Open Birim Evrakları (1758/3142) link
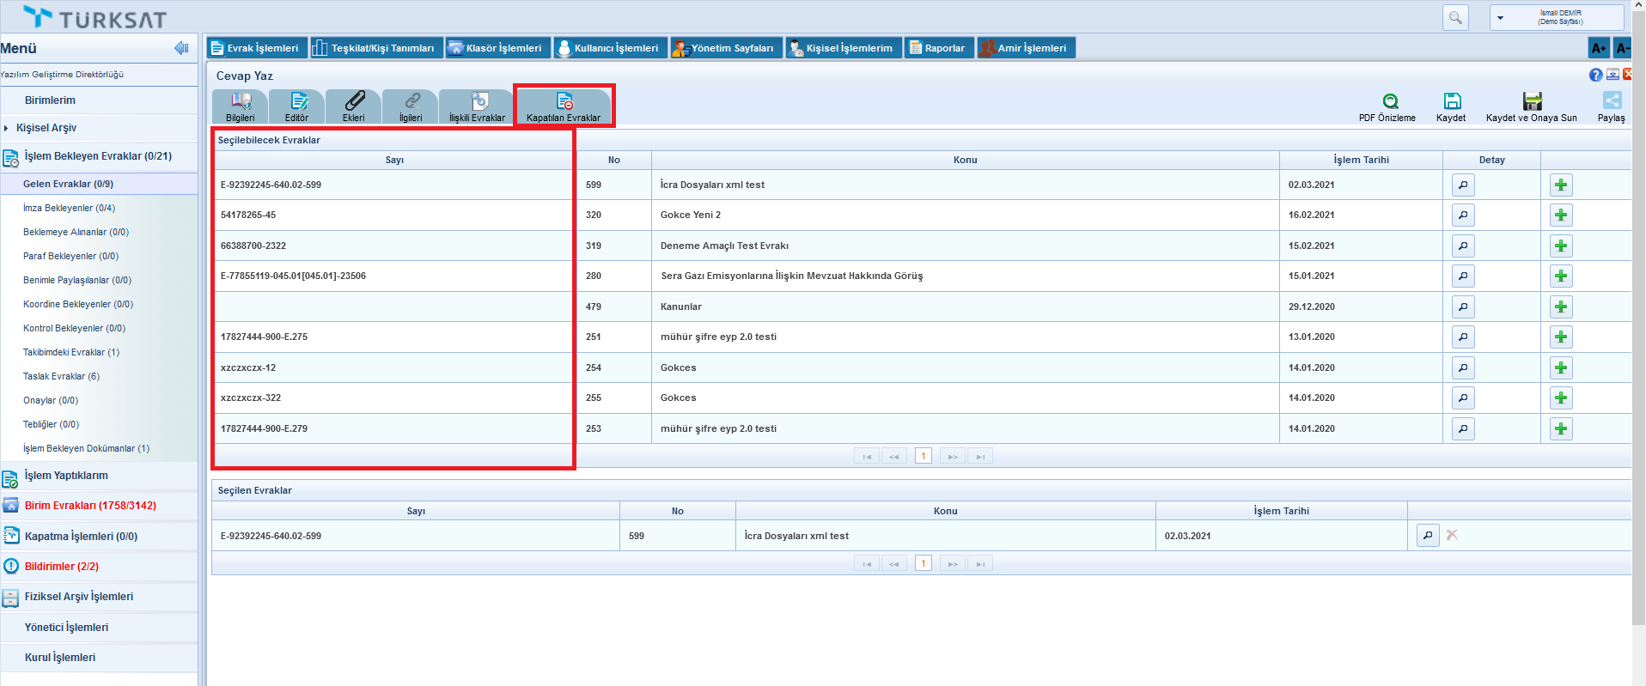1646x686 pixels. [90, 506]
